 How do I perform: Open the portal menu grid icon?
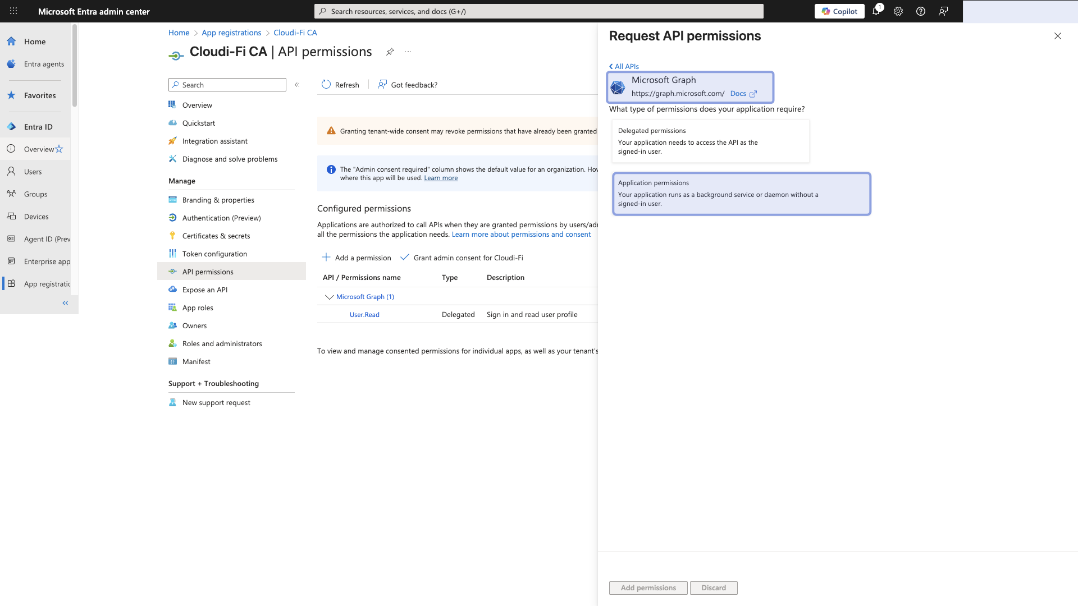(13, 11)
